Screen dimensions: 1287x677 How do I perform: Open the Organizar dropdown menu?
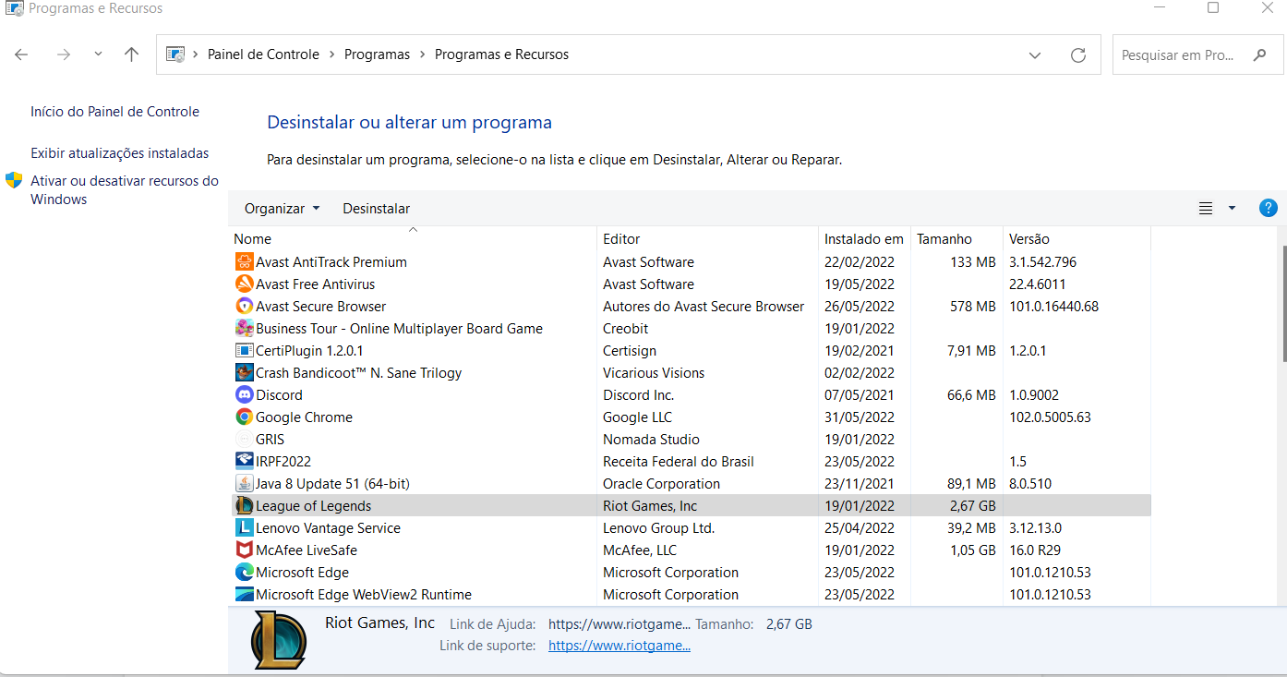coord(282,209)
